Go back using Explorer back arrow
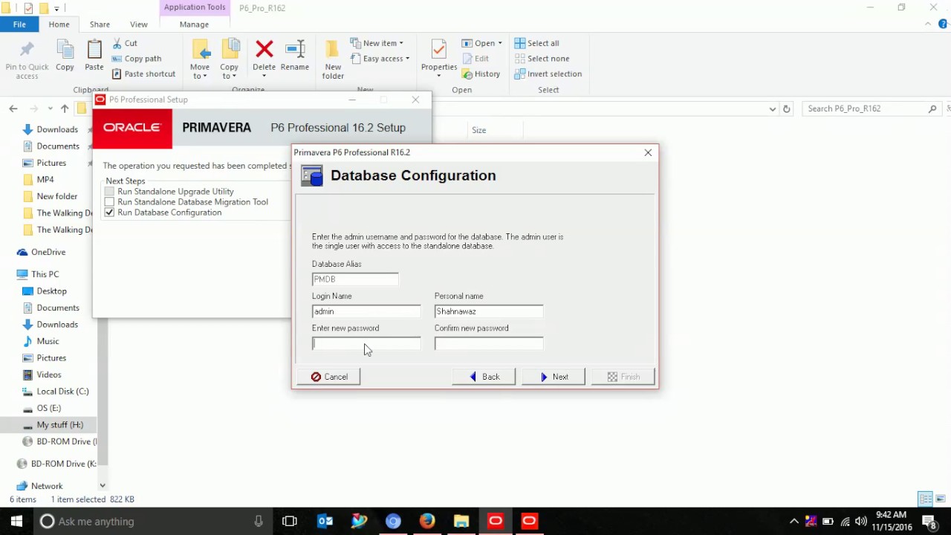The height and width of the screenshot is (535, 951). [13, 108]
